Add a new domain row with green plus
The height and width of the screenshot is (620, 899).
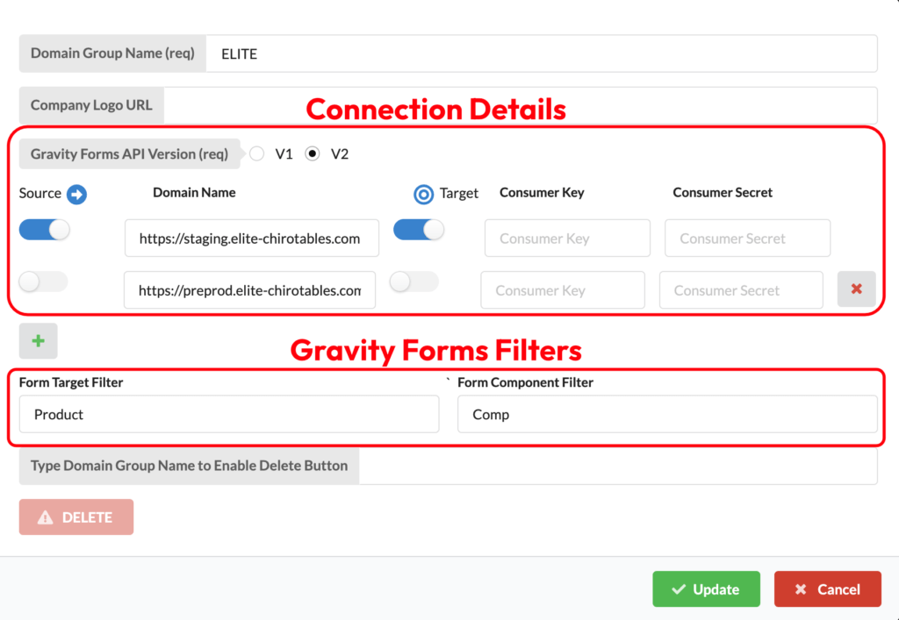point(39,340)
